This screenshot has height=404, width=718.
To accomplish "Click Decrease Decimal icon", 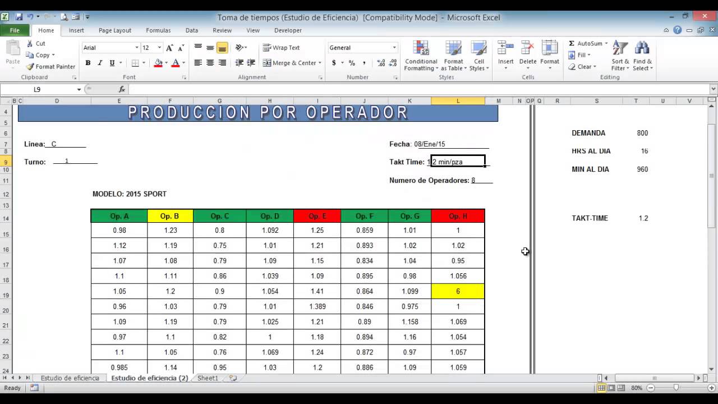I will click(393, 63).
